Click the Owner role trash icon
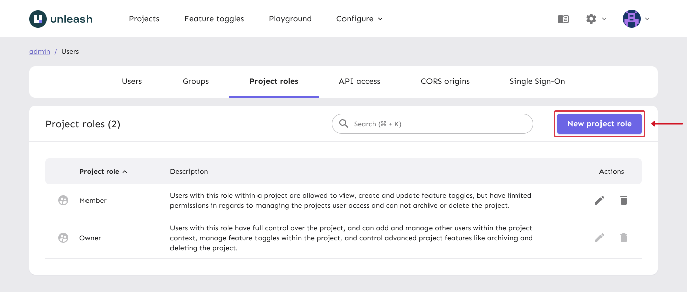Image resolution: width=687 pixels, height=292 pixels. [624, 237]
